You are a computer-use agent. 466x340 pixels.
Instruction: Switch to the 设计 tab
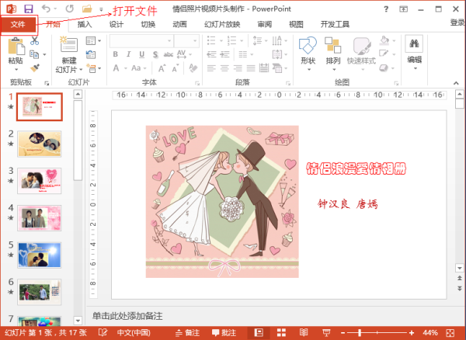116,24
